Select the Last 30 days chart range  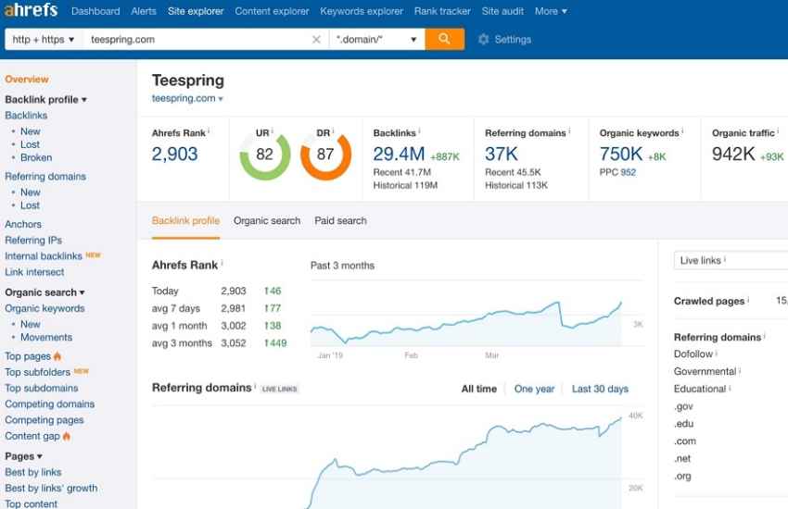click(600, 389)
